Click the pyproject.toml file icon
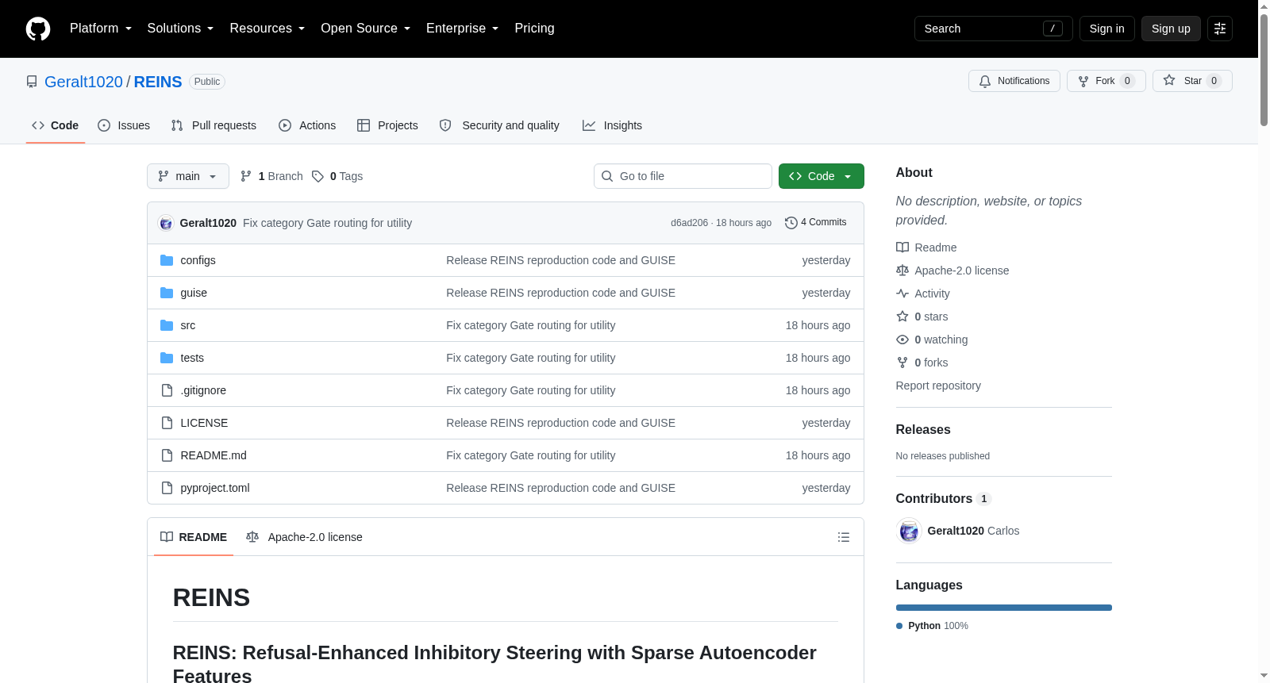 point(167,488)
